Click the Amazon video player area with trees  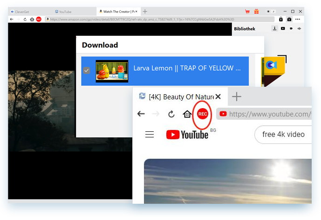(41, 111)
